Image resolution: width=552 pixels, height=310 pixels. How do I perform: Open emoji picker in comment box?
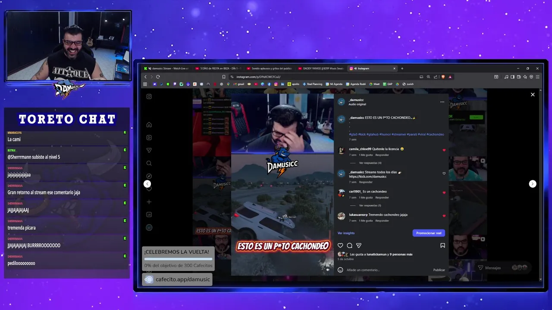340,270
